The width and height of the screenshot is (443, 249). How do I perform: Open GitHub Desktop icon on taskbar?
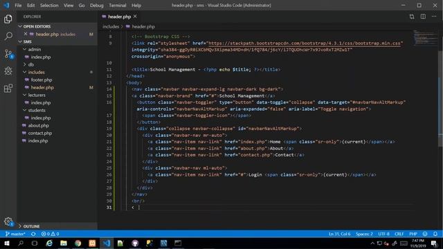pos(135,243)
